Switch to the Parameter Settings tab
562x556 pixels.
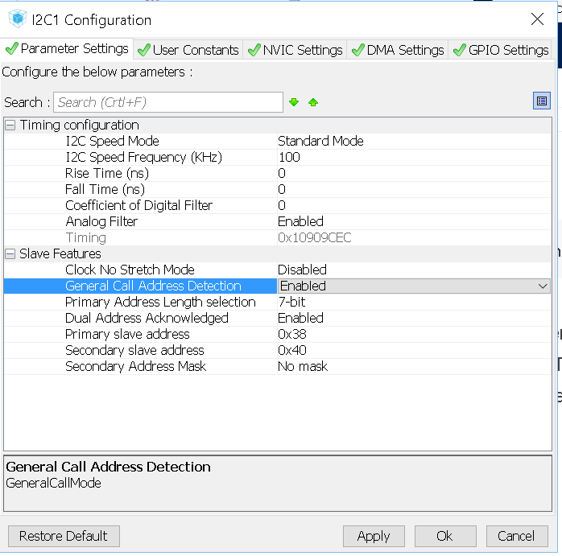pos(67,49)
